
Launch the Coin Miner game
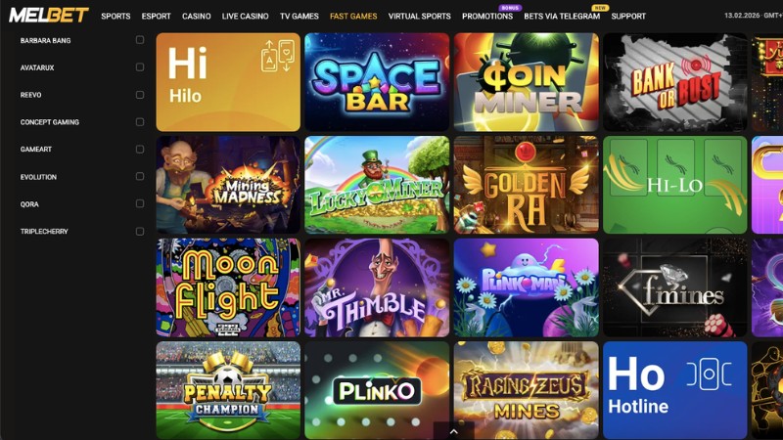point(526,82)
